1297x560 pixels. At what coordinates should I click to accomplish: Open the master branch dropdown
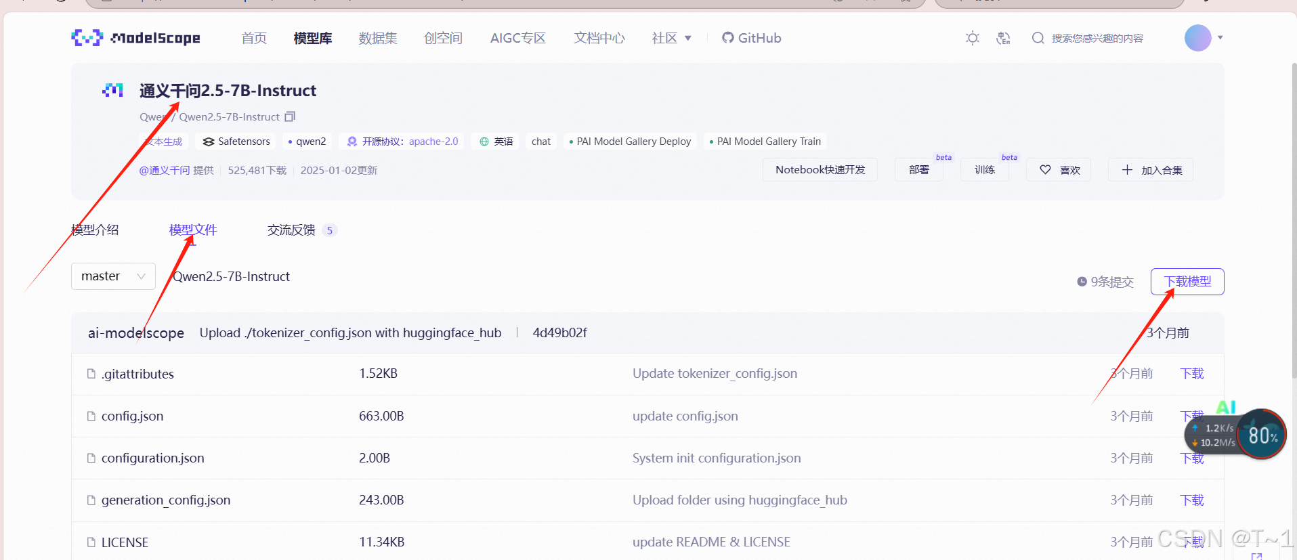[x=113, y=276]
